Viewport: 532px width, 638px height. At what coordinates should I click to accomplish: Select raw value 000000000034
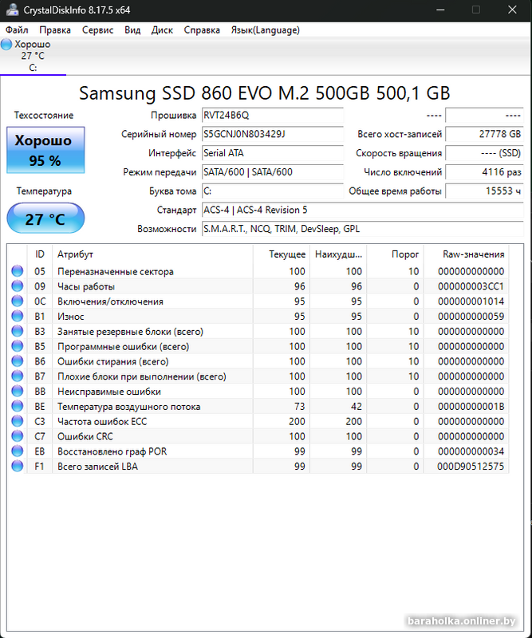tap(471, 451)
